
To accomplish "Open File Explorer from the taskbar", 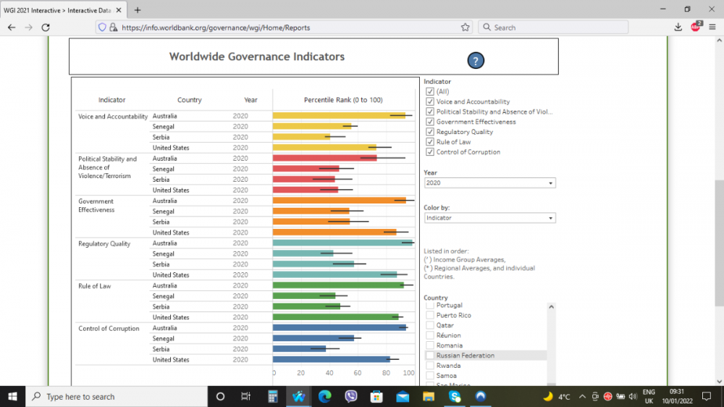I will 429,396.
